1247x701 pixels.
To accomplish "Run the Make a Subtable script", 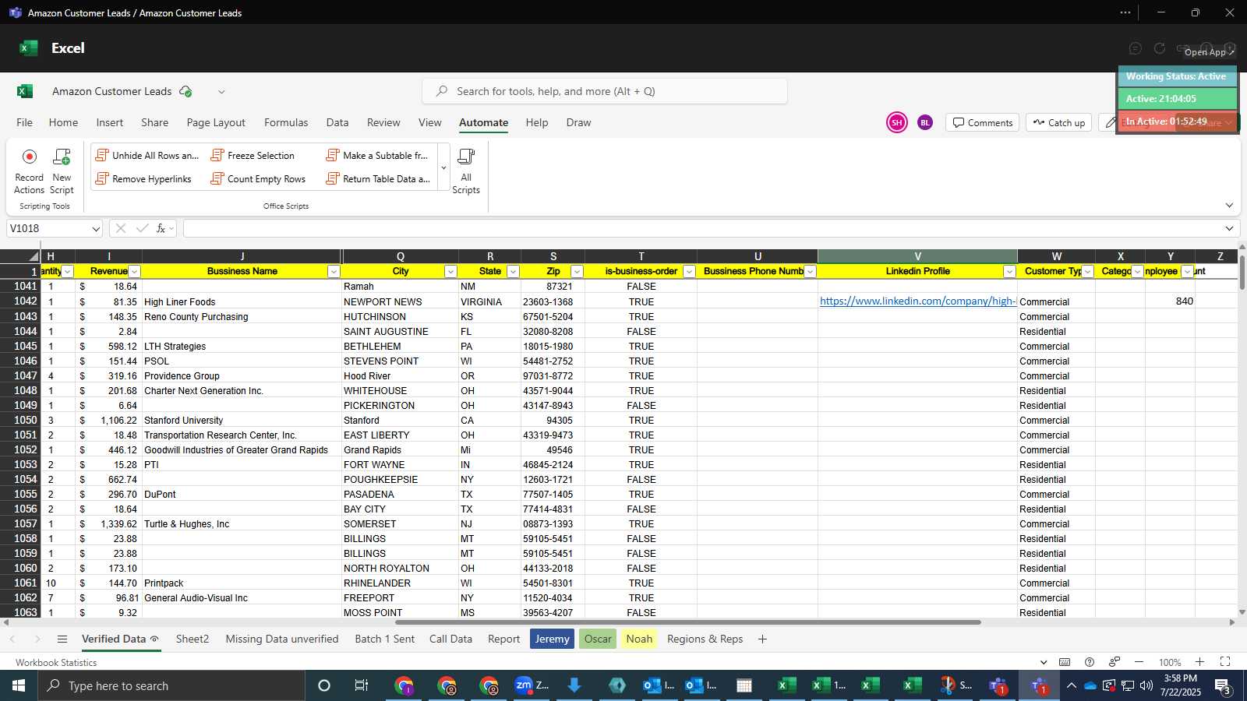I will click(x=377, y=156).
